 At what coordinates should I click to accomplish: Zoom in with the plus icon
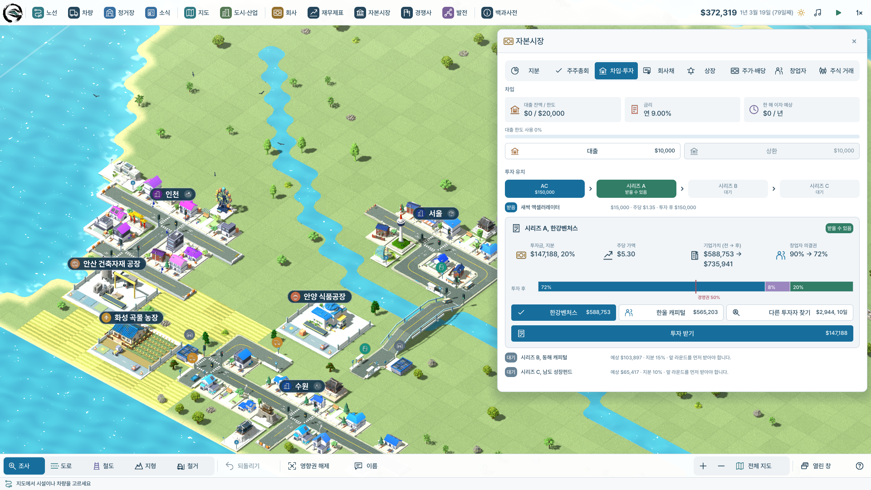(x=703, y=466)
